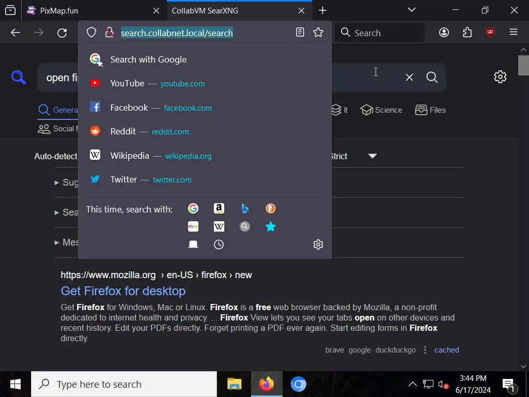Open the Strict safe-search dropdown
529x397 pixels.
click(353, 156)
